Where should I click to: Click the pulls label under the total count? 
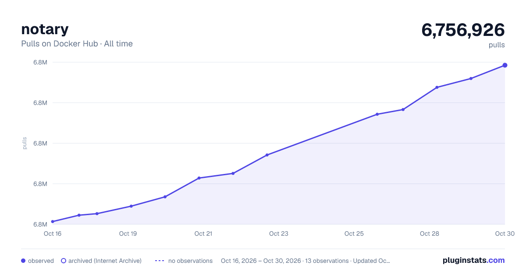(x=497, y=45)
